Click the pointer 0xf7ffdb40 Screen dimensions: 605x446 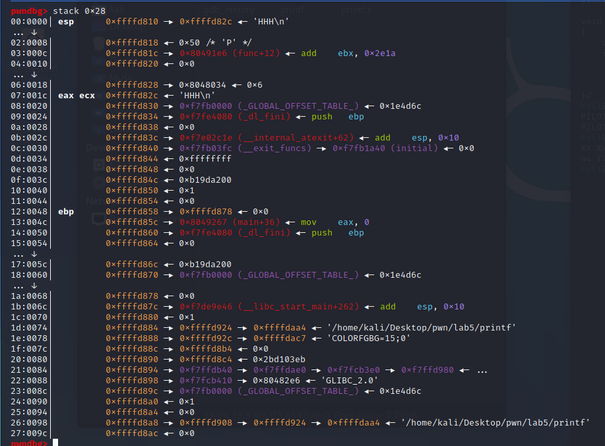point(206,370)
